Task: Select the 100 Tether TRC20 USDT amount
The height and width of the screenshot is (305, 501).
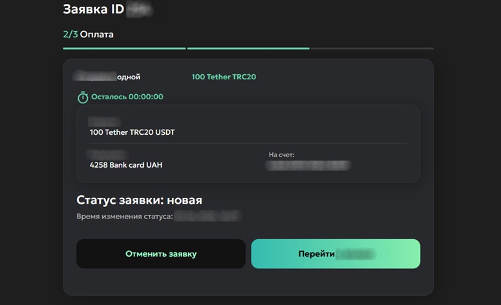Action: 132,132
